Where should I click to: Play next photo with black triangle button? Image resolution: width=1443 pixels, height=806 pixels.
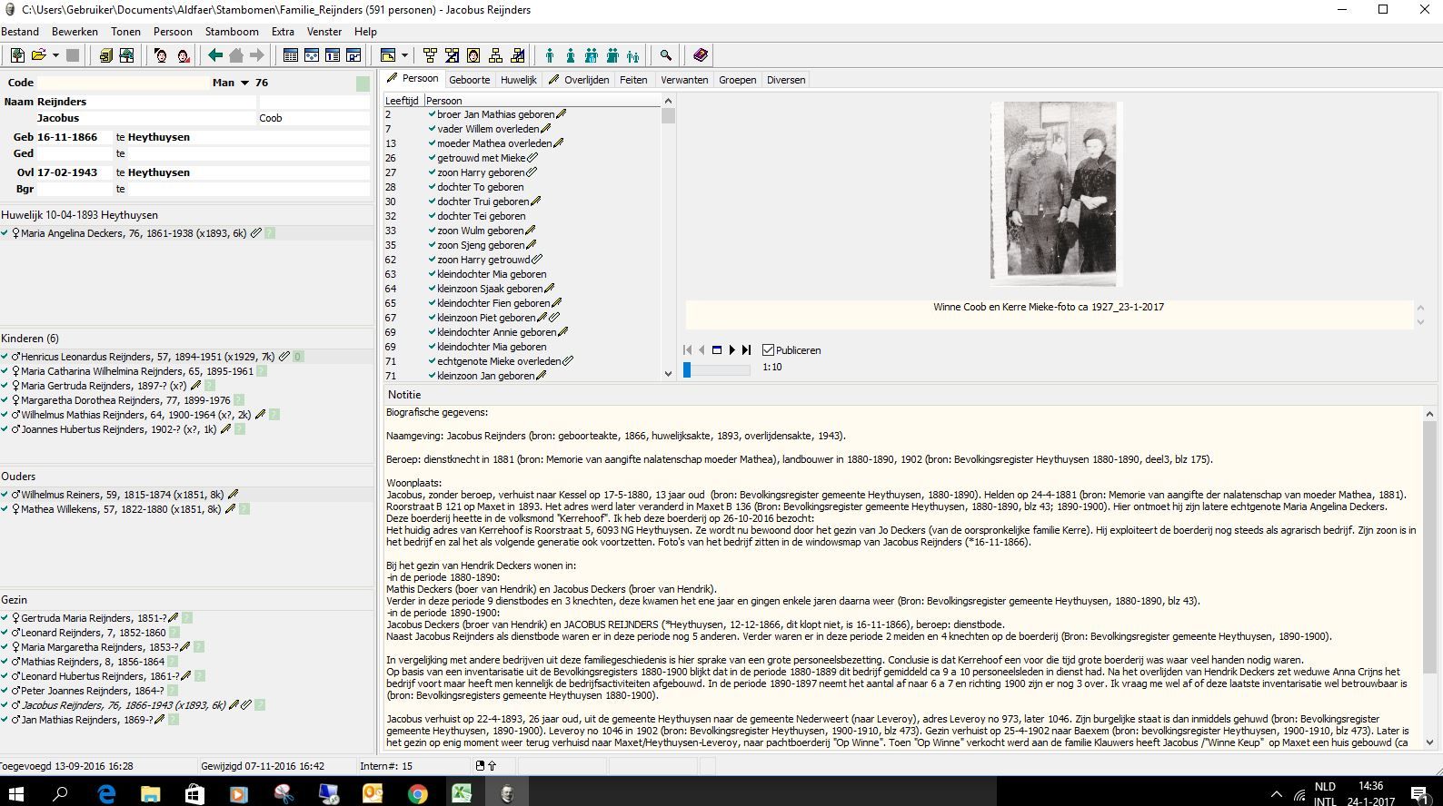(x=731, y=350)
